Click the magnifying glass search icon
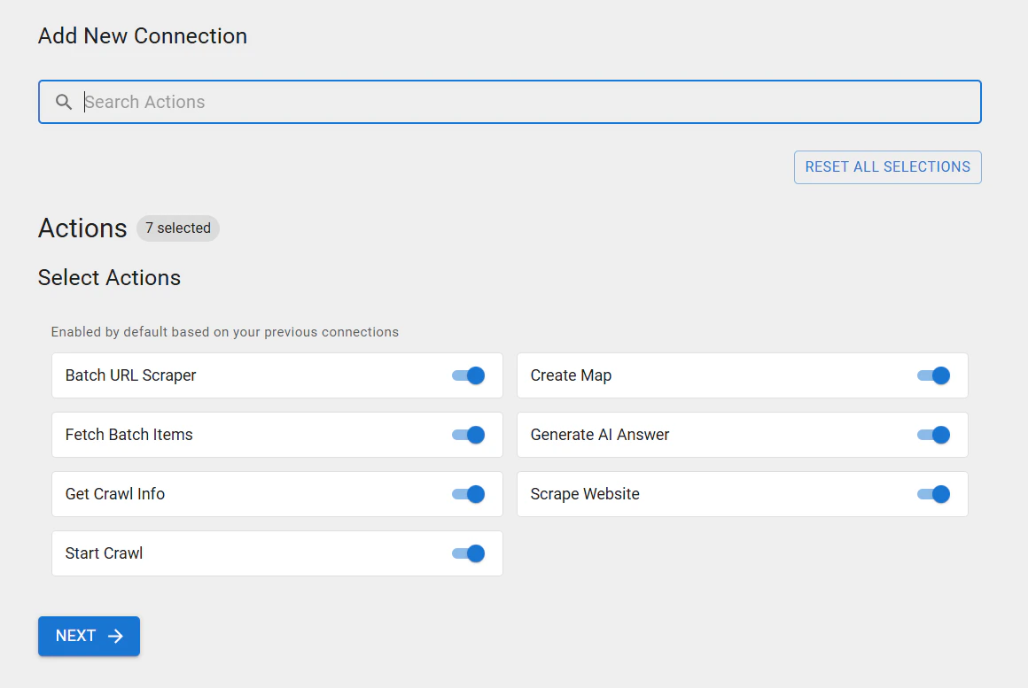Viewport: 1028px width, 688px height. pyautogui.click(x=63, y=102)
